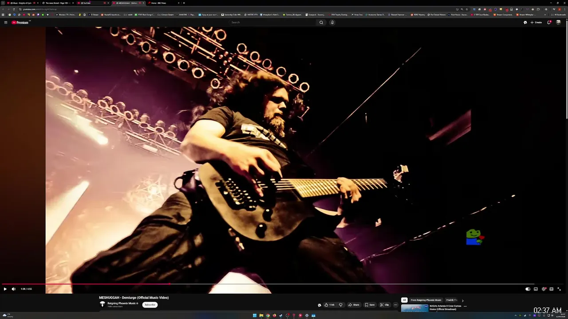568x319 pixels.
Task: Open the Chrome three-dot menu
Action: [x=565, y=9]
